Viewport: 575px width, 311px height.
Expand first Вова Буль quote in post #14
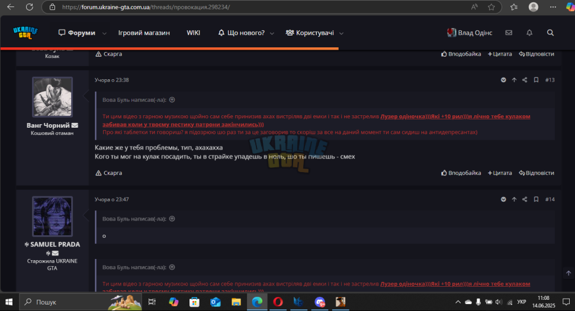[172, 219]
